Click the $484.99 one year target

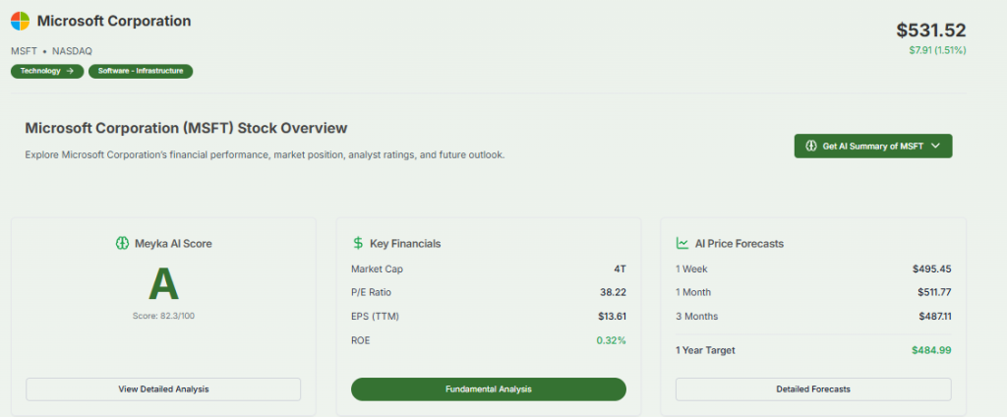pyautogui.click(x=931, y=351)
